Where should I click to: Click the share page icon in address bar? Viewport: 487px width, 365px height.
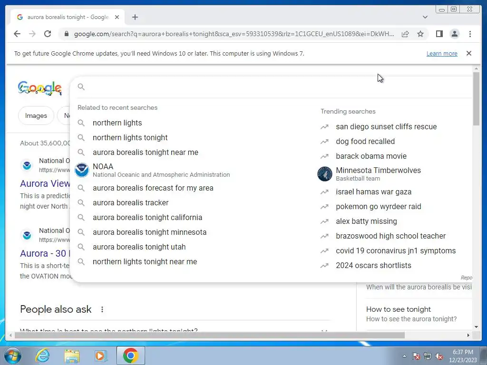point(405,34)
